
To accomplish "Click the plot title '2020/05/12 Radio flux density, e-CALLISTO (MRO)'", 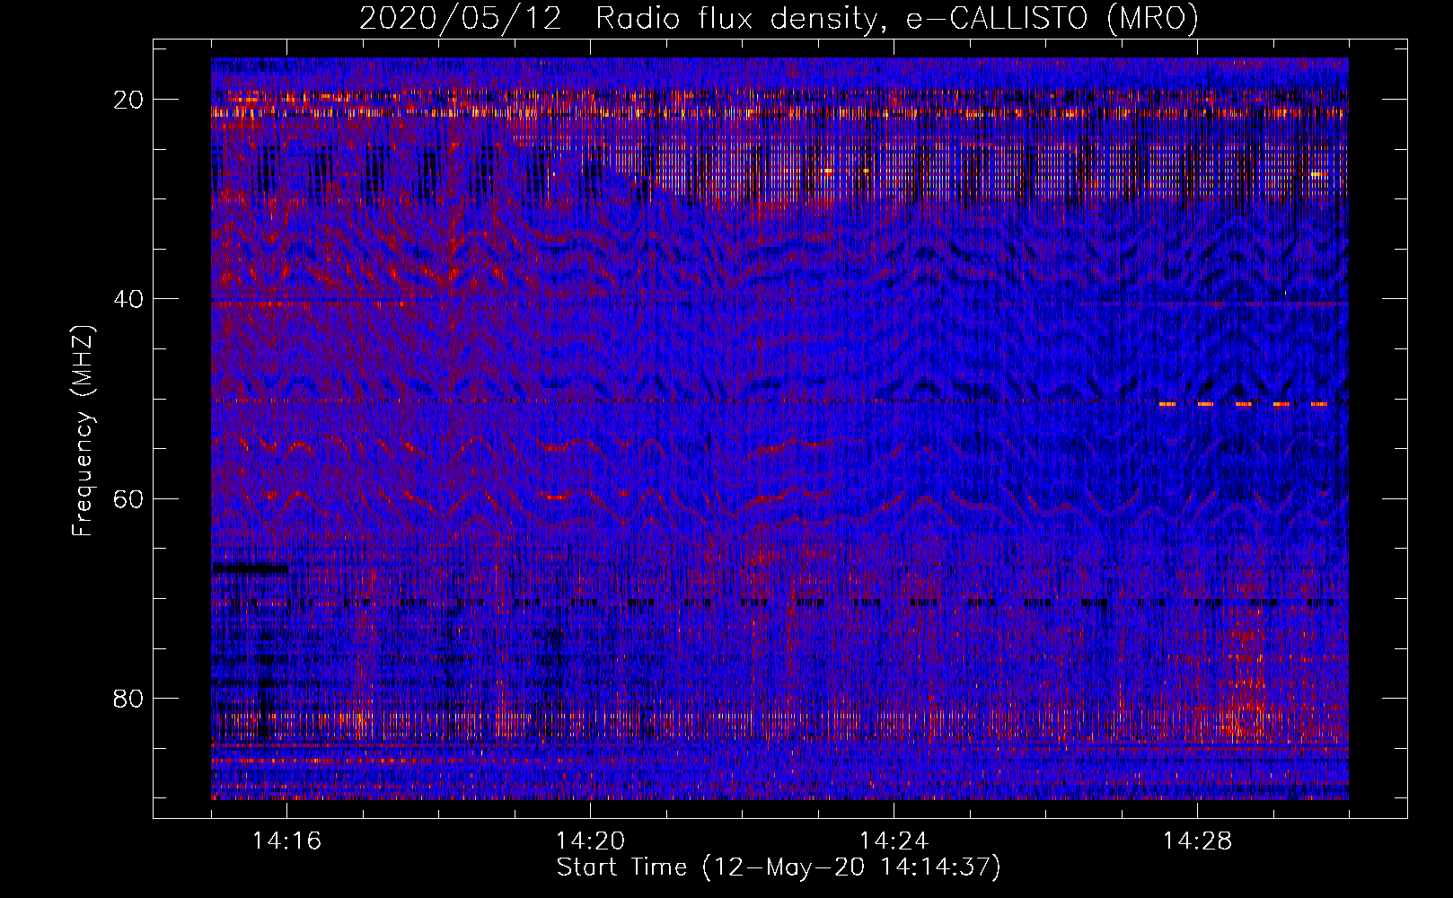I will coord(779,18).
